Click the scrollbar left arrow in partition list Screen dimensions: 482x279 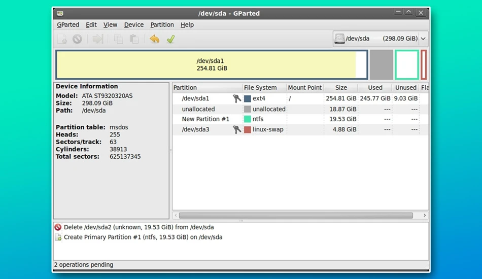coord(176,216)
